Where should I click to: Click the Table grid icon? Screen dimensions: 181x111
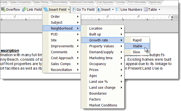click(x=146, y=9)
